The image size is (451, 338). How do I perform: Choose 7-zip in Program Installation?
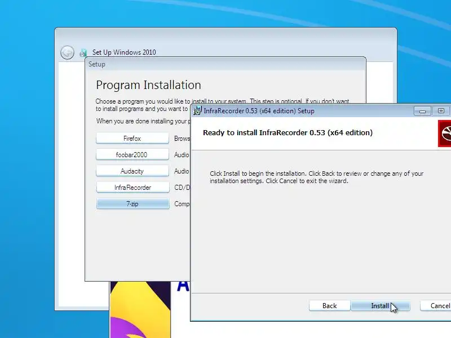(132, 204)
